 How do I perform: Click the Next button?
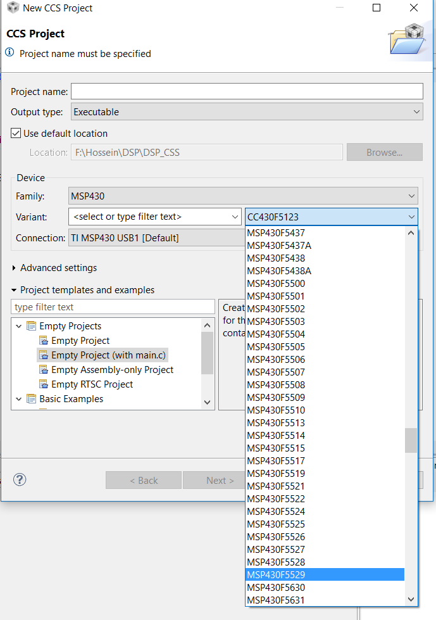[218, 481]
